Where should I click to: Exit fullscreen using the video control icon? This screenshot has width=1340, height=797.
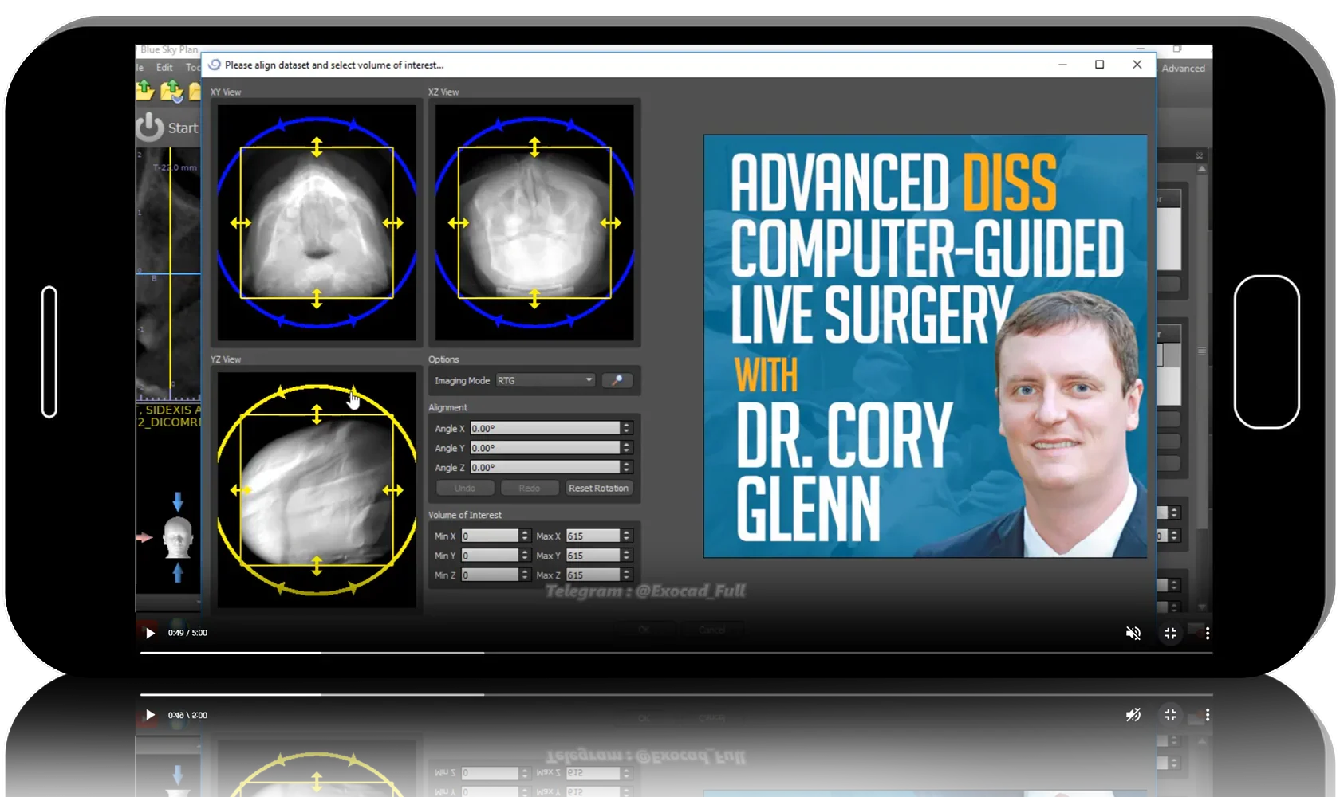1170,633
